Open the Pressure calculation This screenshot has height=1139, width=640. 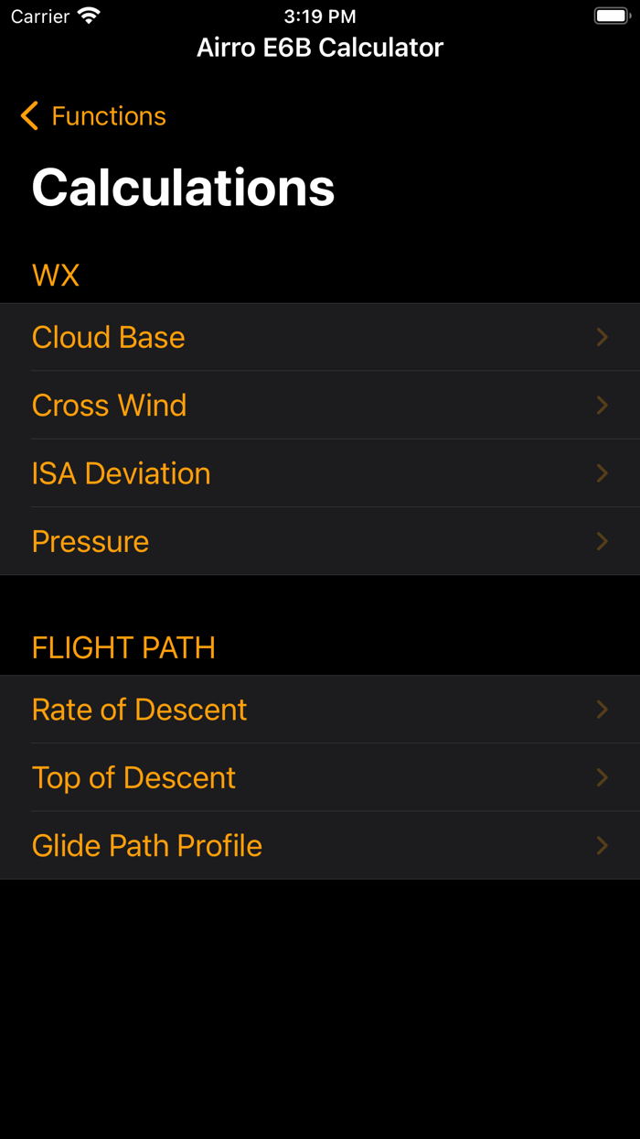pos(91,541)
